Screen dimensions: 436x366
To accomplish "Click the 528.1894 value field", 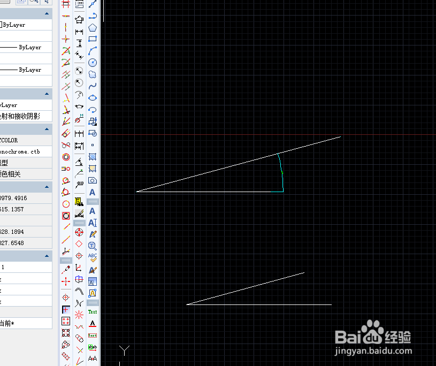I will coord(26,232).
